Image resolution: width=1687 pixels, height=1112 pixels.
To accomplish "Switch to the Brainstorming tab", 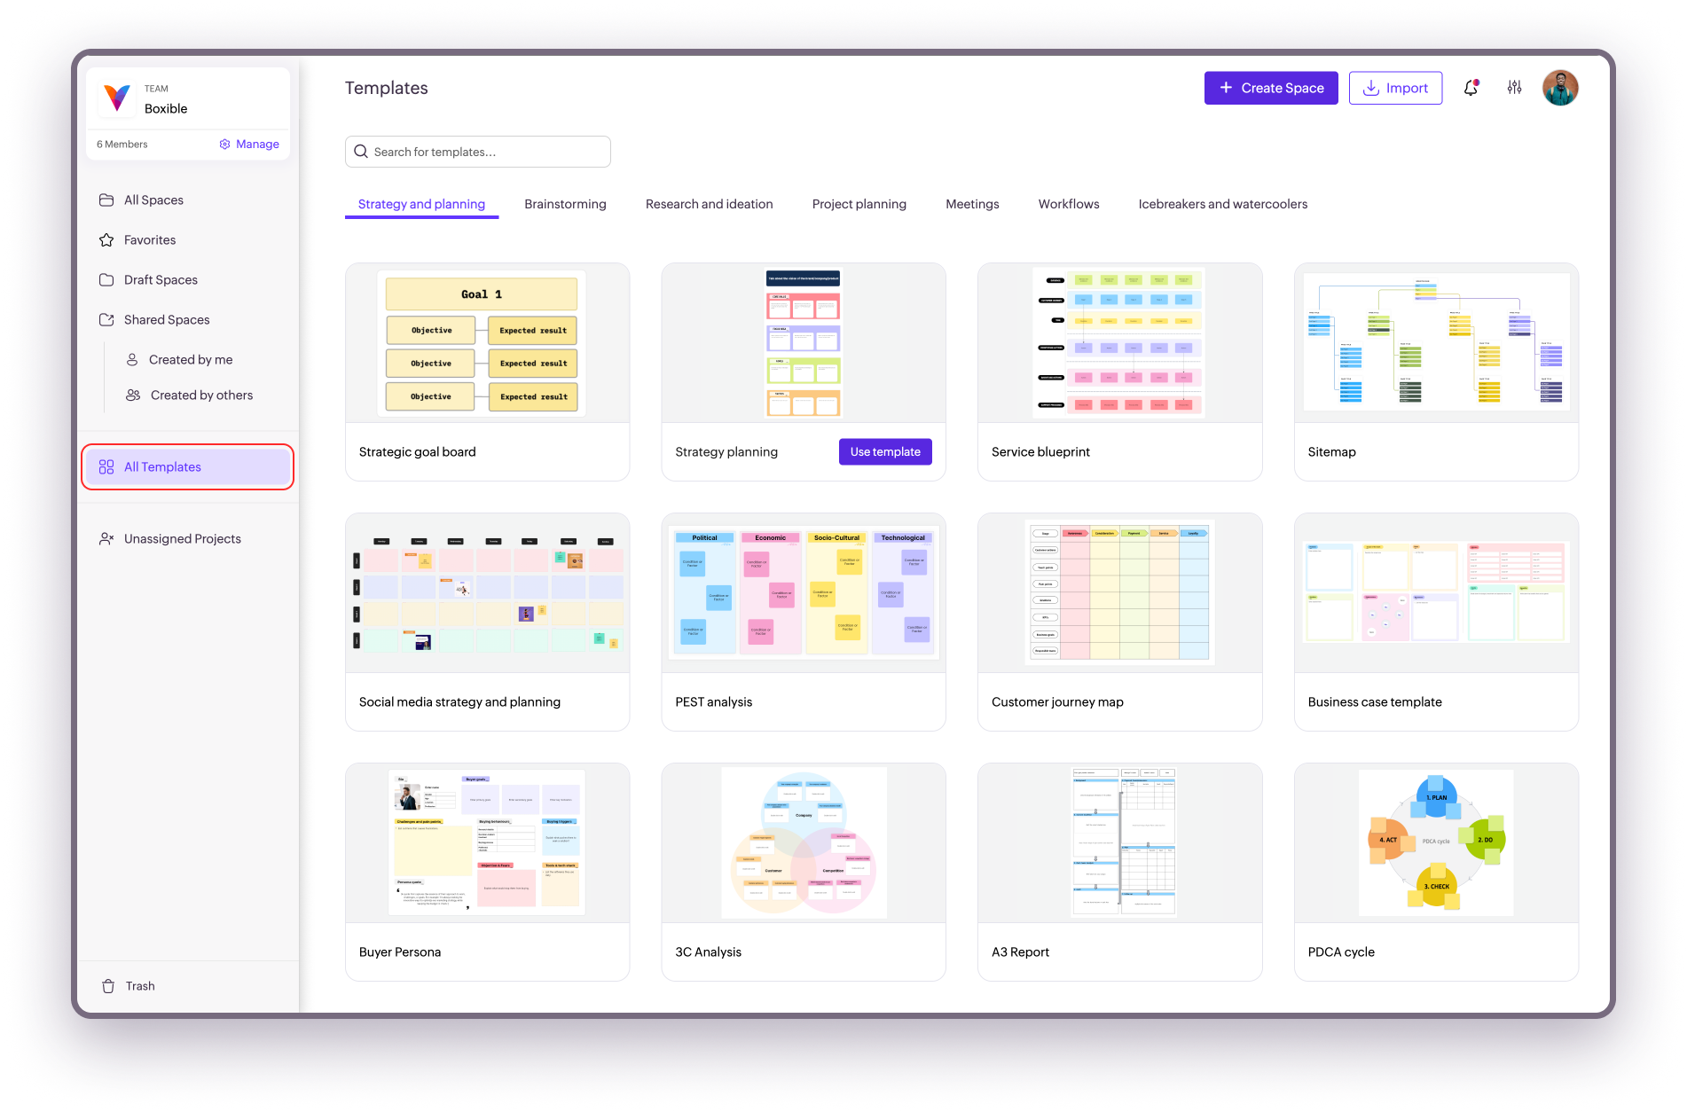I will (x=565, y=204).
